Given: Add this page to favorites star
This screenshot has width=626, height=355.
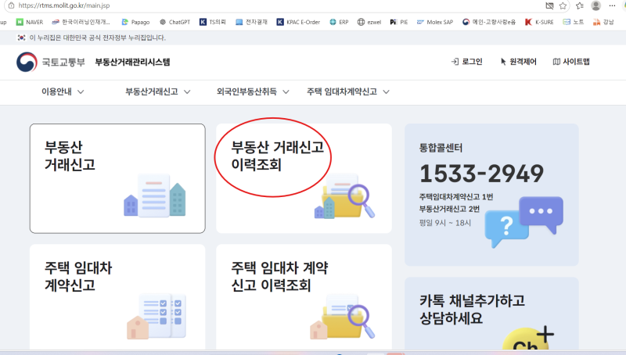Looking at the screenshot, I should click(x=563, y=5).
